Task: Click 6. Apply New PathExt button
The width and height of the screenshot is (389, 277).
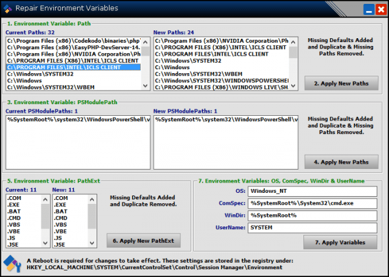Action: pos(143,241)
